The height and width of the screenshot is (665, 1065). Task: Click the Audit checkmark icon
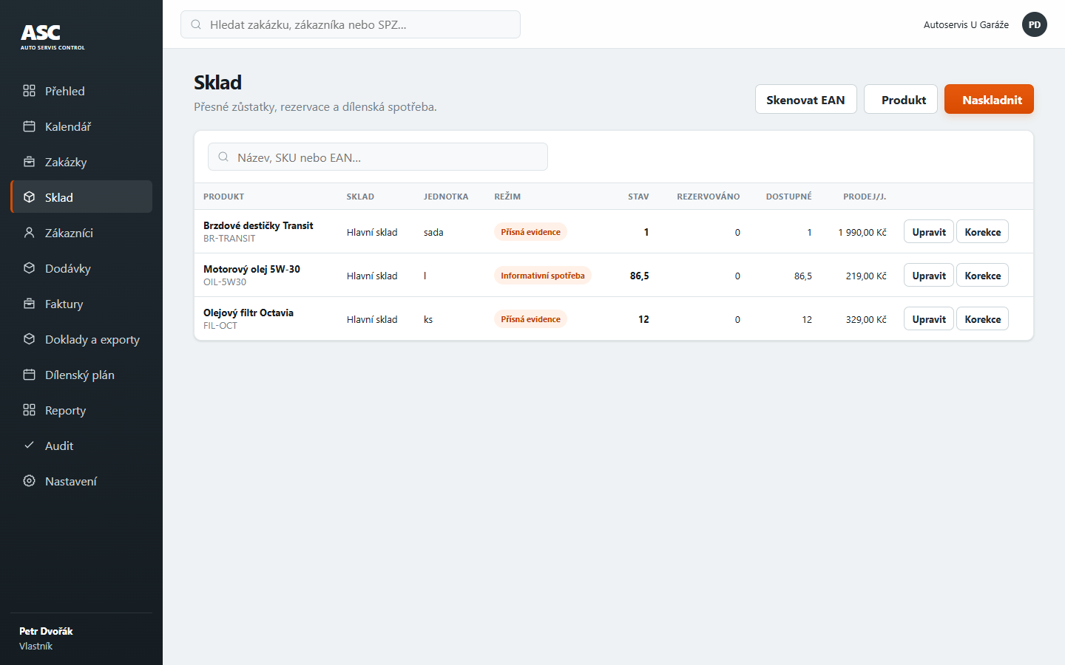(29, 446)
